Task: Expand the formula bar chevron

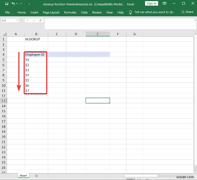Action: 195,20
